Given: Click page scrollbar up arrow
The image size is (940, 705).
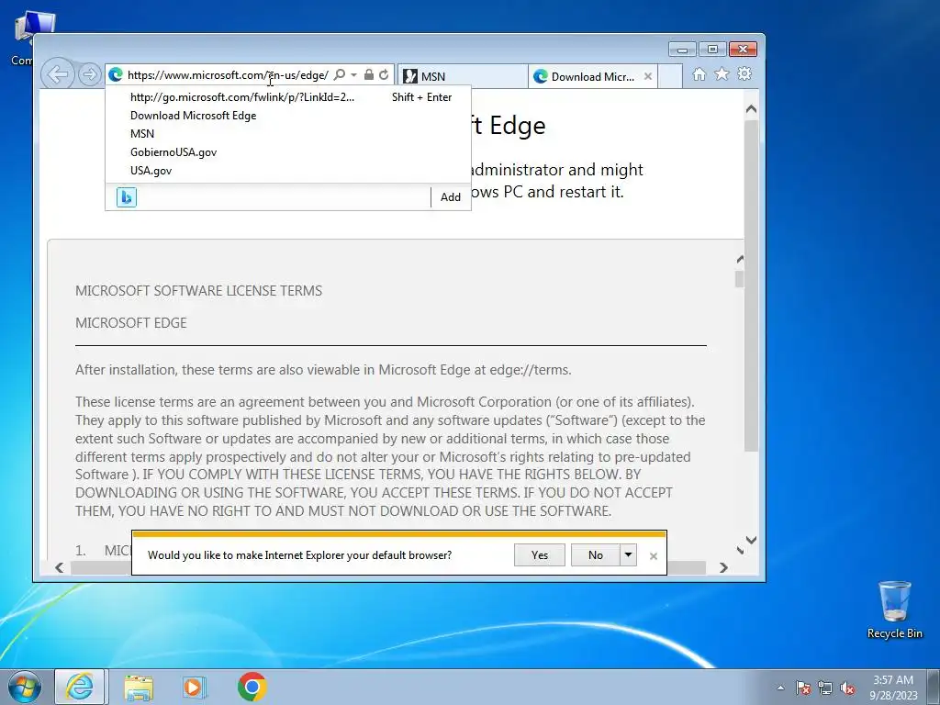Looking at the screenshot, I should pyautogui.click(x=751, y=109).
